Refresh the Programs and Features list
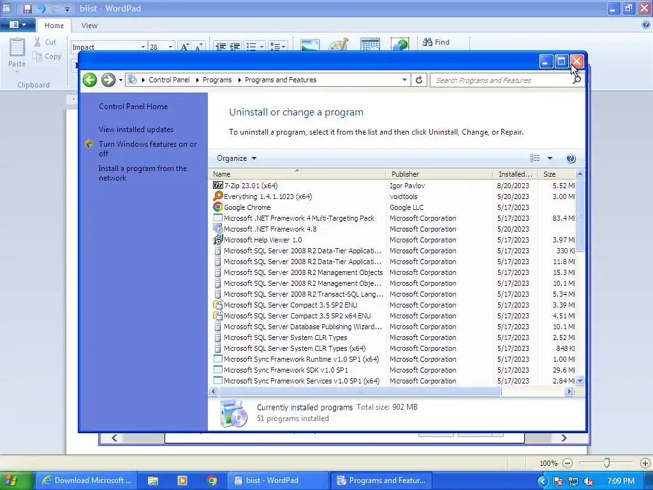This screenshot has width=653, height=490. pos(419,80)
